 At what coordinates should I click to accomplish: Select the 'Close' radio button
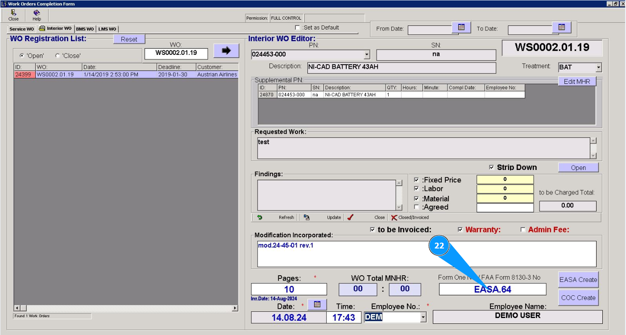(58, 56)
